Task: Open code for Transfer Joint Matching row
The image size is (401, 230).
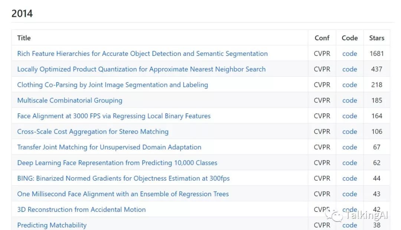Action: [x=349, y=147]
